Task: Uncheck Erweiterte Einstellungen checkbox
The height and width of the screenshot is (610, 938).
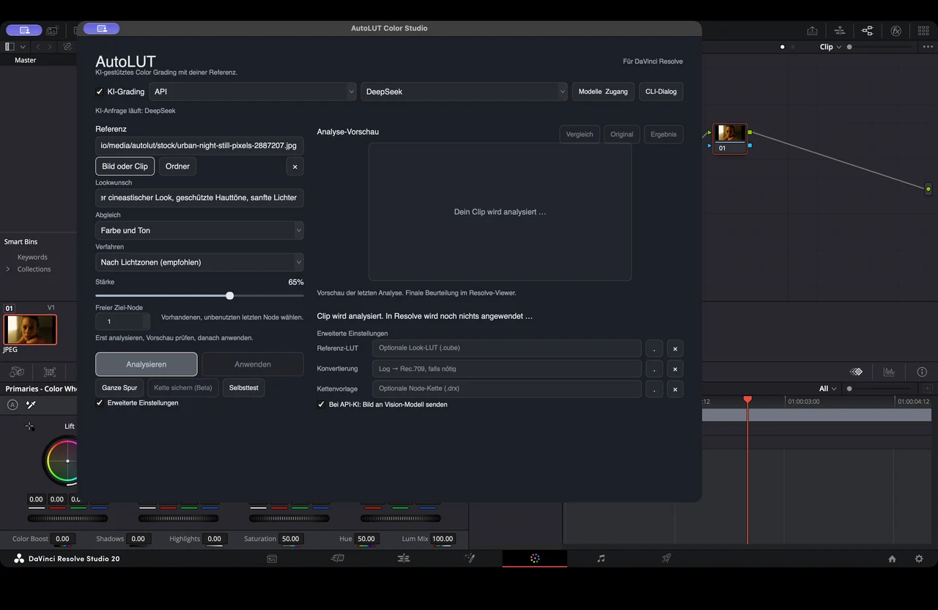Action: coord(100,403)
